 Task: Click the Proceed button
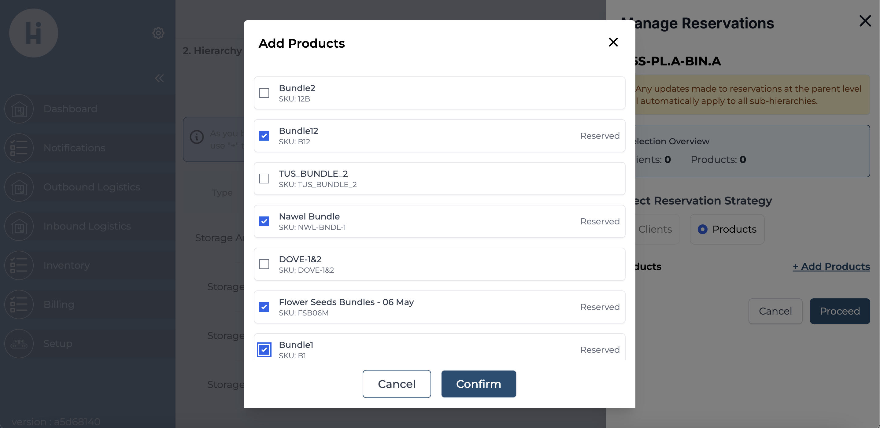839,311
